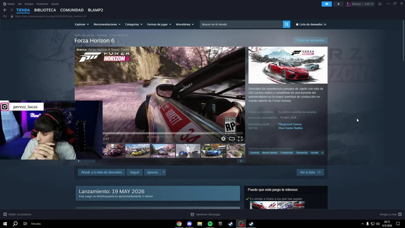This screenshot has height=228, width=405.
Task: Open the notifications bell
Action: tap(339, 4)
